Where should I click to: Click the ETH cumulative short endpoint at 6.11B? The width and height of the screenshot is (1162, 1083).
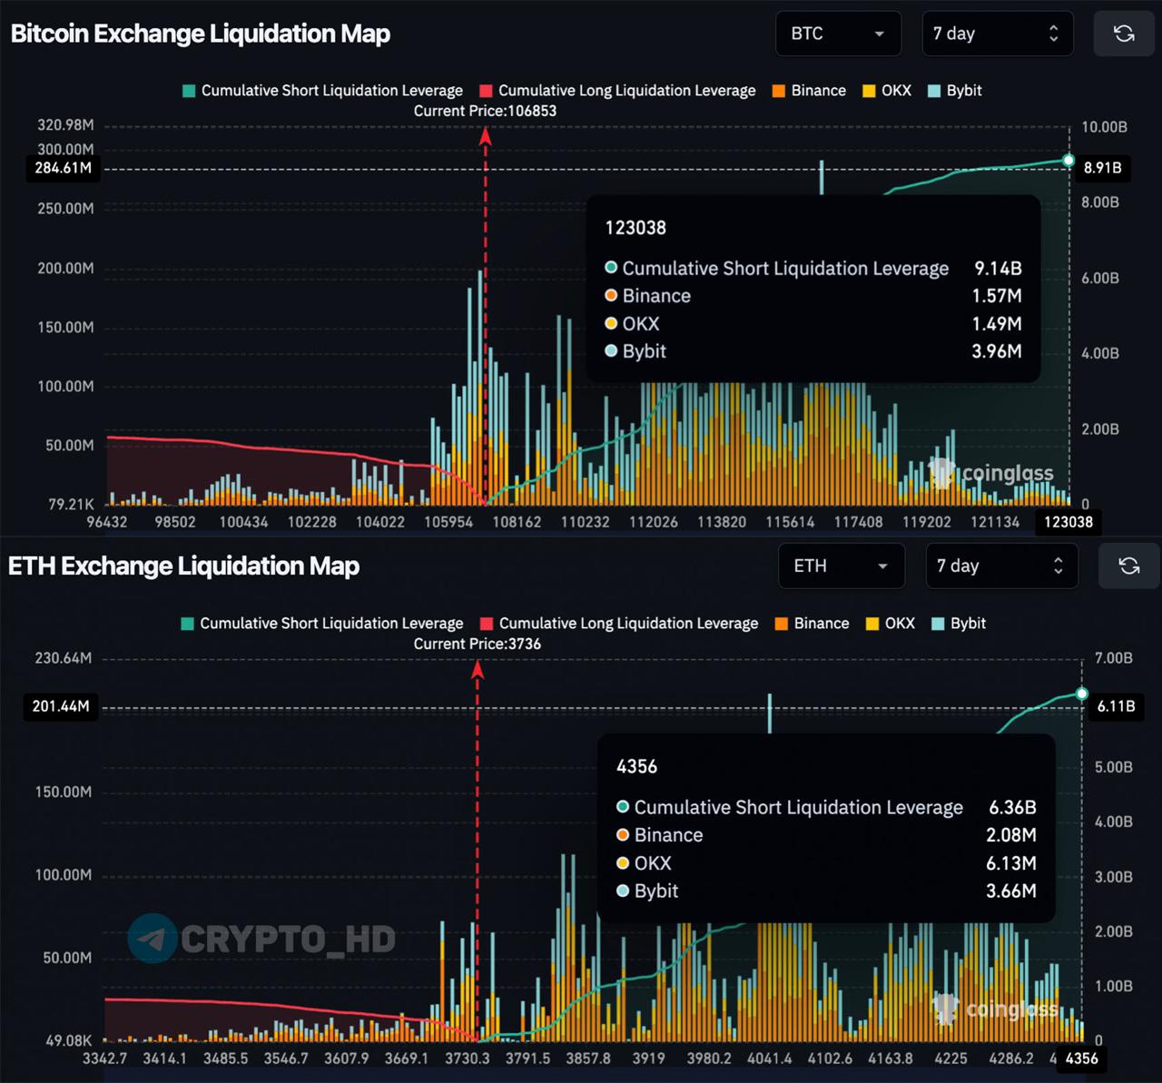tap(1081, 694)
